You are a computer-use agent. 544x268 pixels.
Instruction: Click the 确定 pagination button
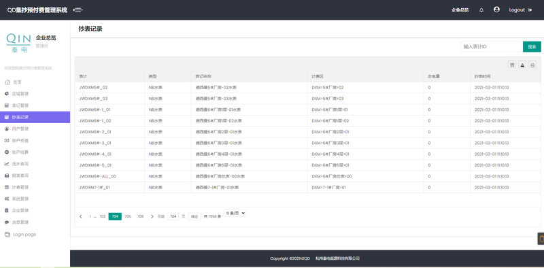click(194, 216)
